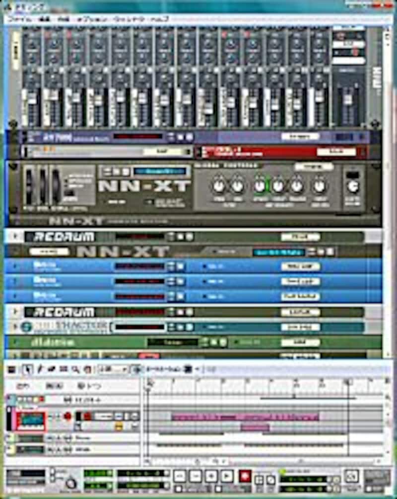
Task: Open the オプション menu
Action: click(x=91, y=19)
